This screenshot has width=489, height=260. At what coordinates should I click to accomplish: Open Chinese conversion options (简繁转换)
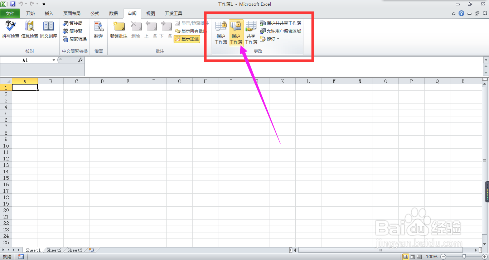tap(75, 39)
